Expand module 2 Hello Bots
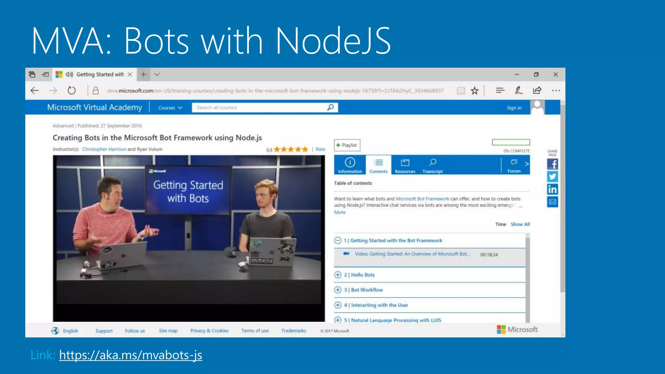The width and height of the screenshot is (665, 374). coord(338,275)
